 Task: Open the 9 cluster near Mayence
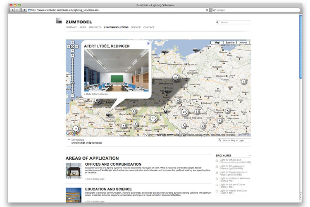click(x=134, y=111)
